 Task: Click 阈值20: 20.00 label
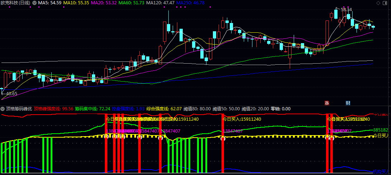click(x=255, y=109)
